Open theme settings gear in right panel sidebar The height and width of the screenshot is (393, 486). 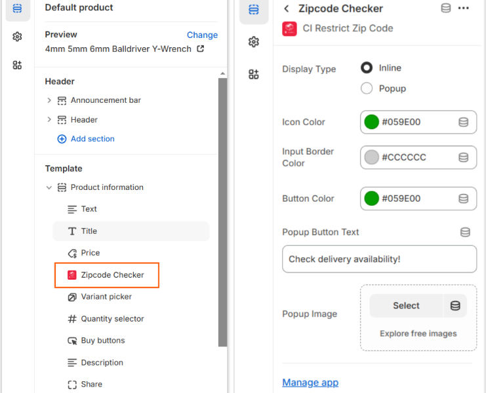point(254,42)
